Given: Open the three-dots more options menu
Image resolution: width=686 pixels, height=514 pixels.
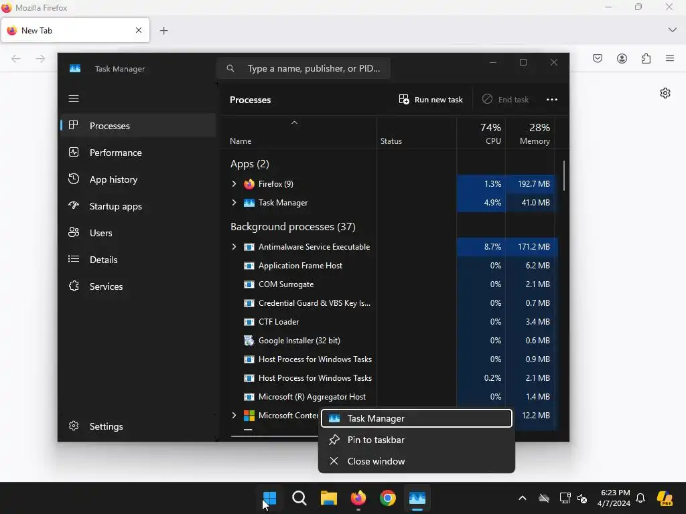Looking at the screenshot, I should 552,100.
